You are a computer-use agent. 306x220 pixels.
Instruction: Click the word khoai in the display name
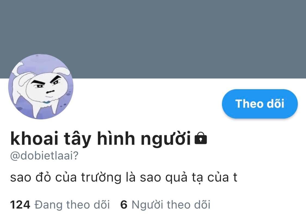(x=34, y=138)
